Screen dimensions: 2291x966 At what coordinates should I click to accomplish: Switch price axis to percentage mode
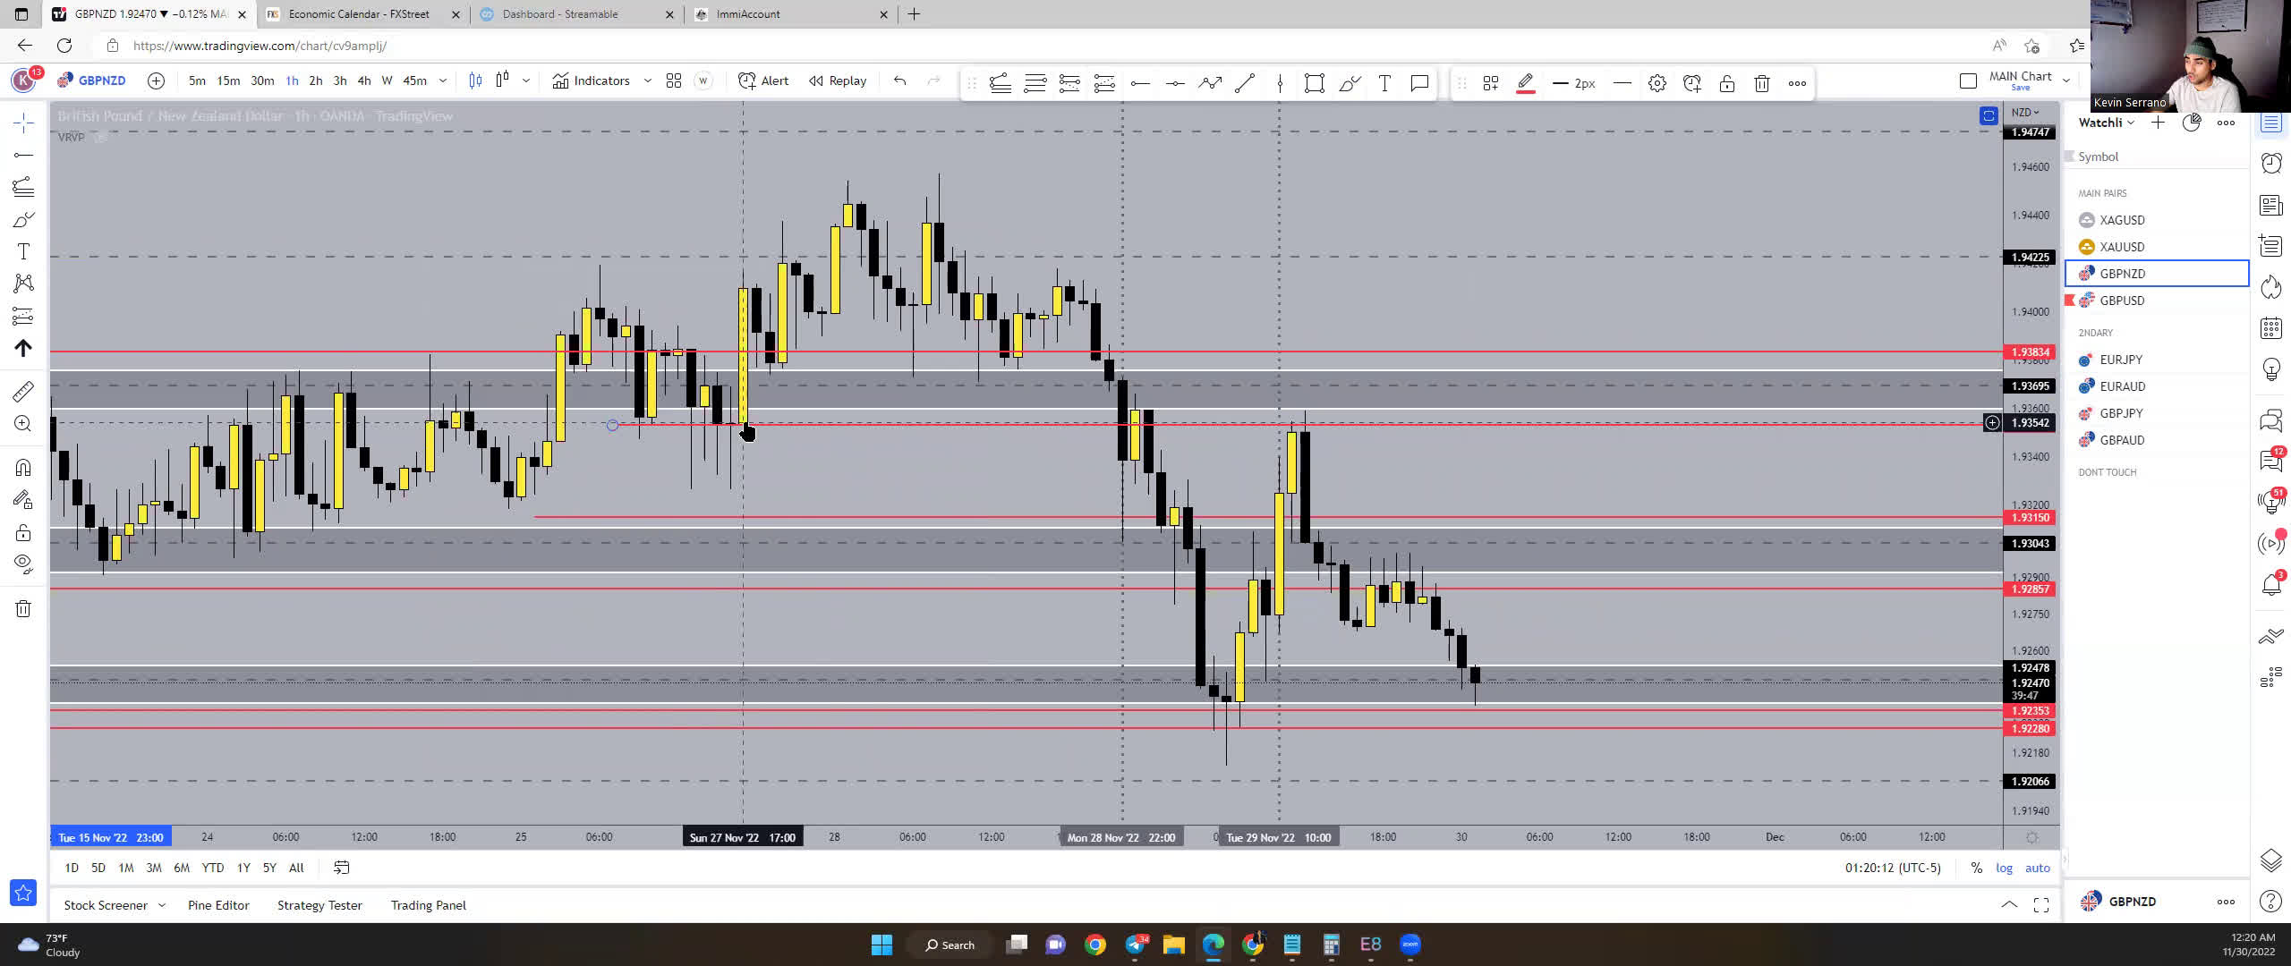[x=1976, y=868]
